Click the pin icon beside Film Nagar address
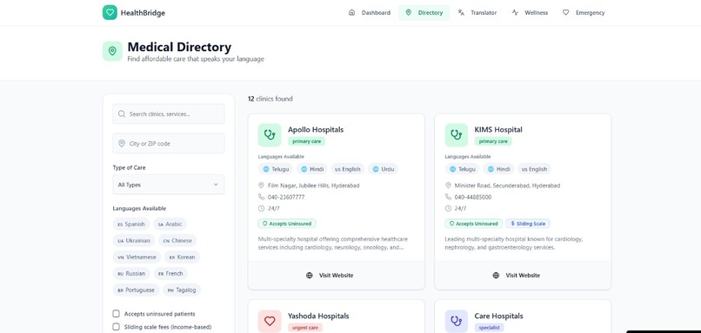 point(261,185)
